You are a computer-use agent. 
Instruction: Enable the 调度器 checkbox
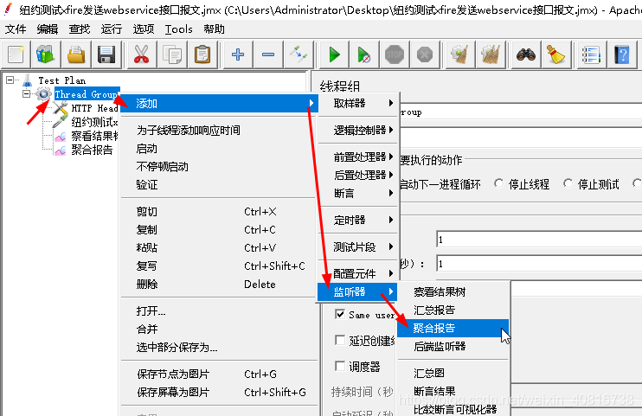point(340,365)
